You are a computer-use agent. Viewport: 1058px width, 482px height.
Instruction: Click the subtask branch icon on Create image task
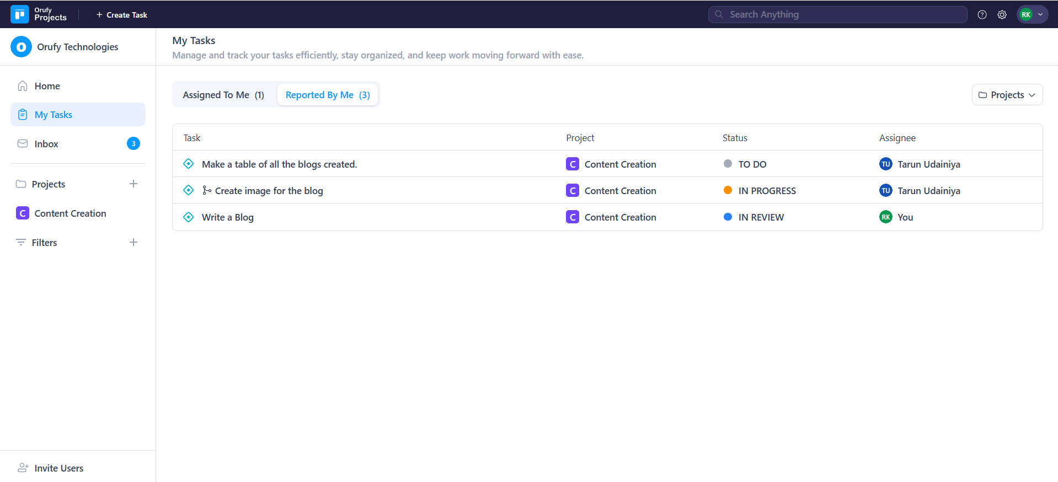pos(207,190)
